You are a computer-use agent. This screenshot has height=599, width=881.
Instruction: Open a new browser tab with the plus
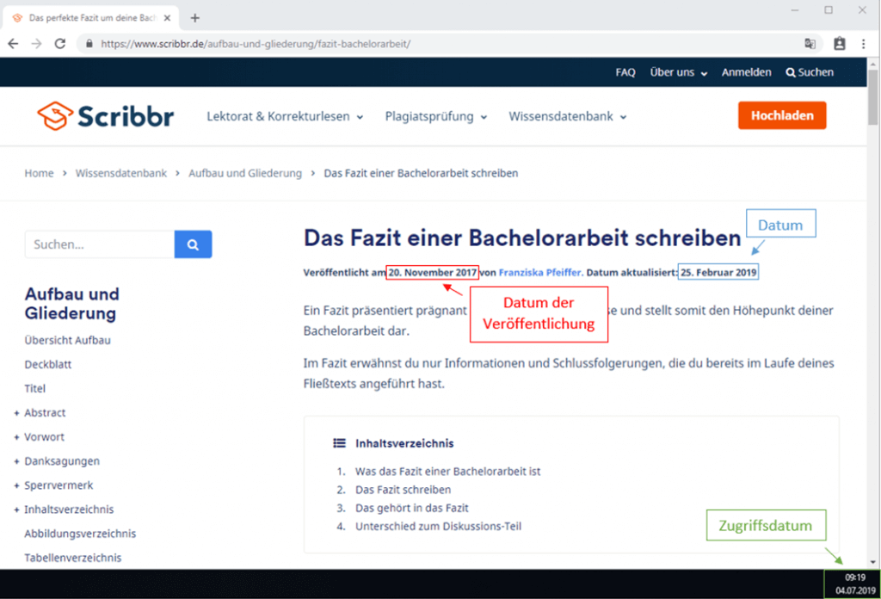coord(194,17)
